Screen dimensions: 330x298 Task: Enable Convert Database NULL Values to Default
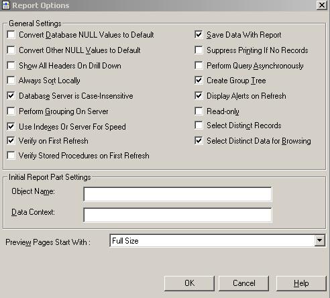[11, 35]
